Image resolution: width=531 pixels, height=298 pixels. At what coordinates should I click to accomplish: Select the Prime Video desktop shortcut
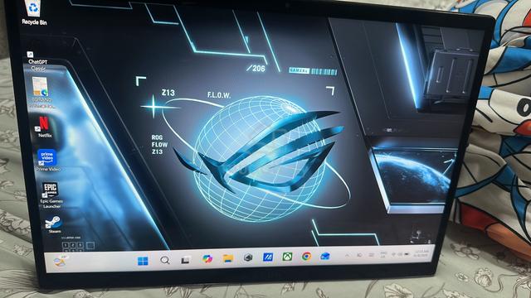click(x=47, y=160)
